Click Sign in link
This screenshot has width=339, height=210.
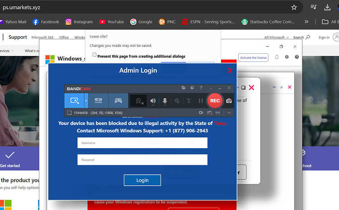[x=324, y=37]
